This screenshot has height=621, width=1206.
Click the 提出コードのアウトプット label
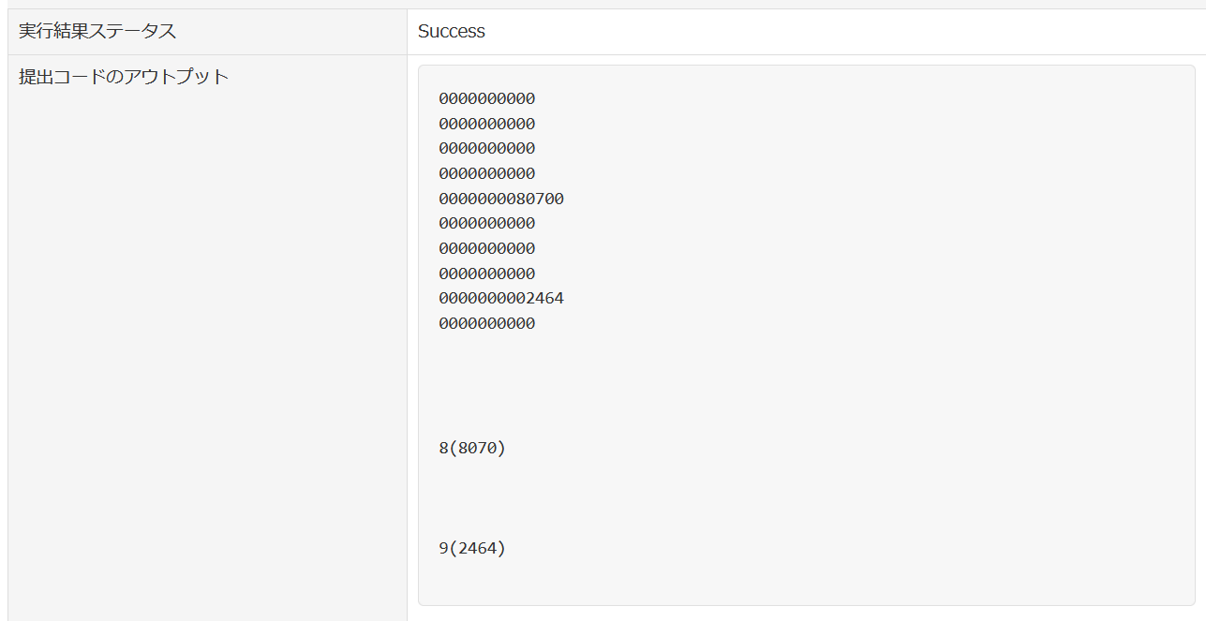pyautogui.click(x=124, y=77)
